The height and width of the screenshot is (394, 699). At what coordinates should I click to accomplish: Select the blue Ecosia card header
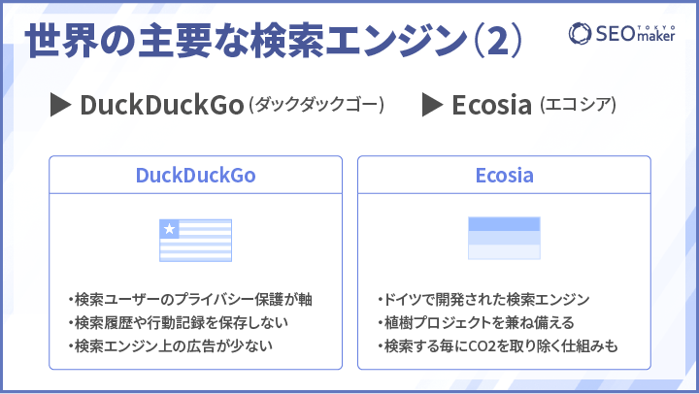pyautogui.click(x=504, y=175)
